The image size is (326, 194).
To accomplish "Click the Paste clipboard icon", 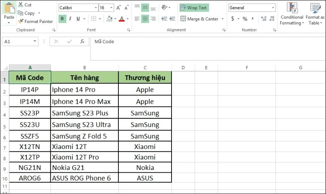I will pyautogui.click(x=9, y=8).
